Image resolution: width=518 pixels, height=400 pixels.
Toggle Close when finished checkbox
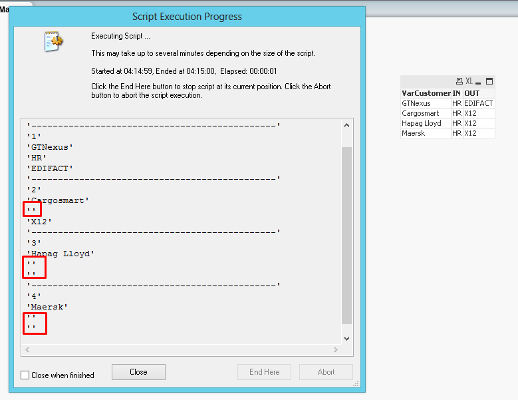25,375
